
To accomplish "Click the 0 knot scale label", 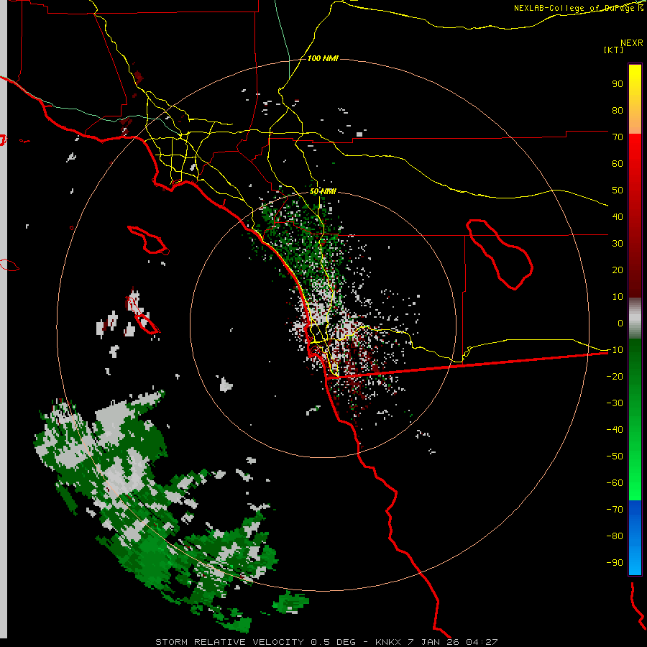I will [620, 323].
